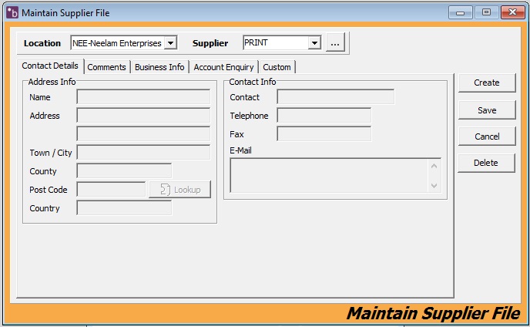Click the Post Code input field

(x=111, y=189)
